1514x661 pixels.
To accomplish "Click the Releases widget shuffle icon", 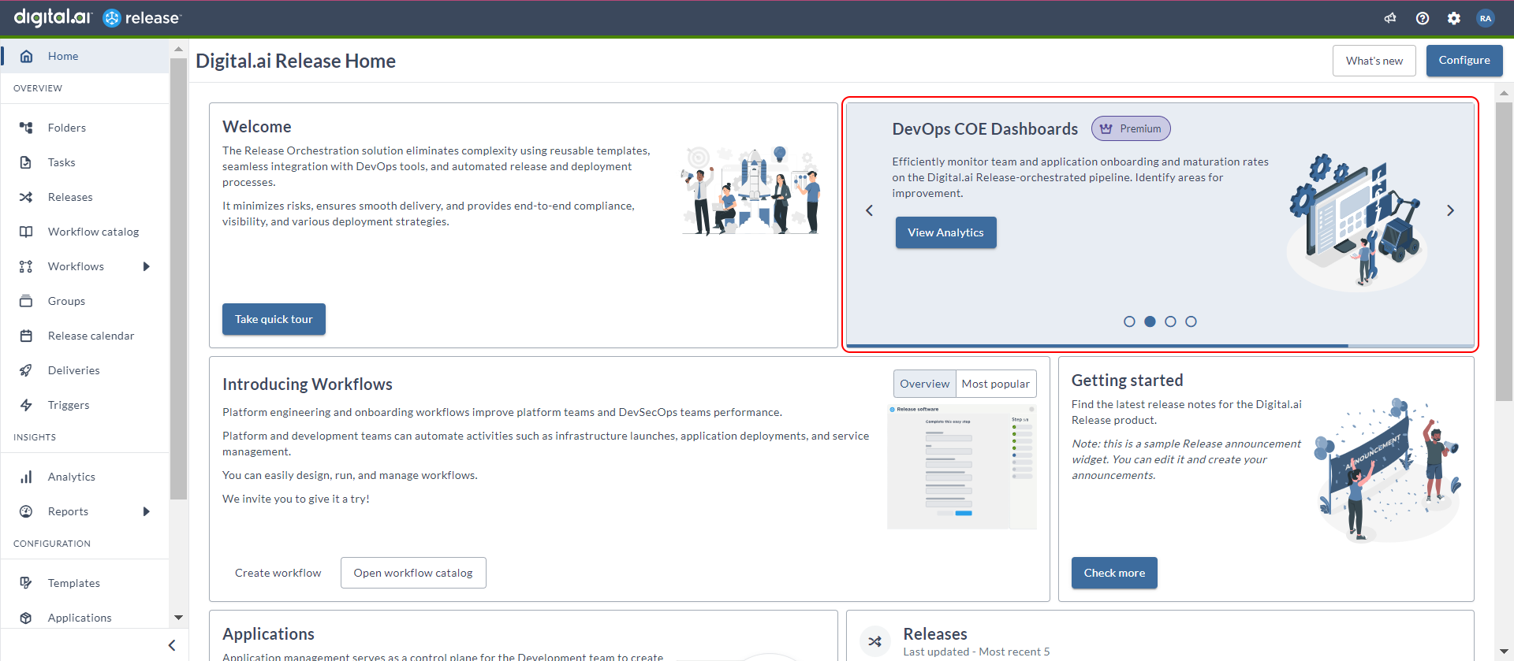I will [874, 641].
